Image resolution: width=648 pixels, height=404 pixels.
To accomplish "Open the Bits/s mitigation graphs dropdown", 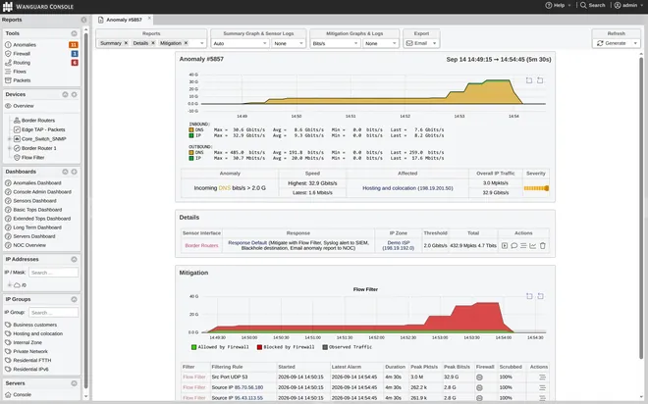I will coord(335,43).
